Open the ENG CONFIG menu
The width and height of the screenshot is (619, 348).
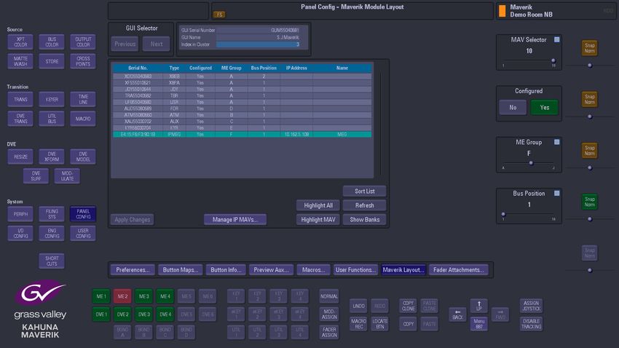point(52,234)
